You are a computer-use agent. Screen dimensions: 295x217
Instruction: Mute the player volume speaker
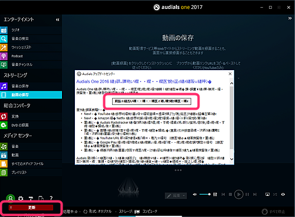pyautogui.click(x=195, y=195)
